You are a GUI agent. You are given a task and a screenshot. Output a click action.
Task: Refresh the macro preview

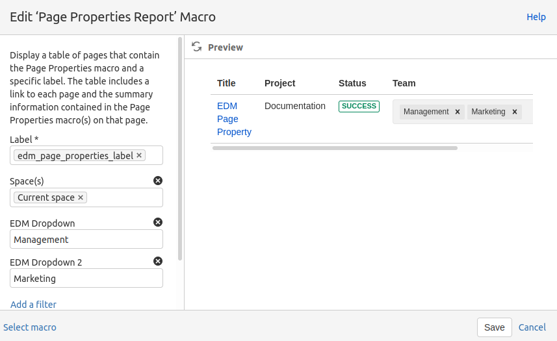point(196,47)
